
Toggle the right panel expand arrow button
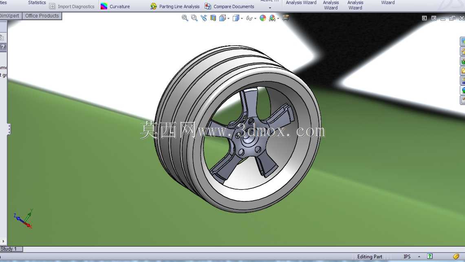[x=434, y=18]
